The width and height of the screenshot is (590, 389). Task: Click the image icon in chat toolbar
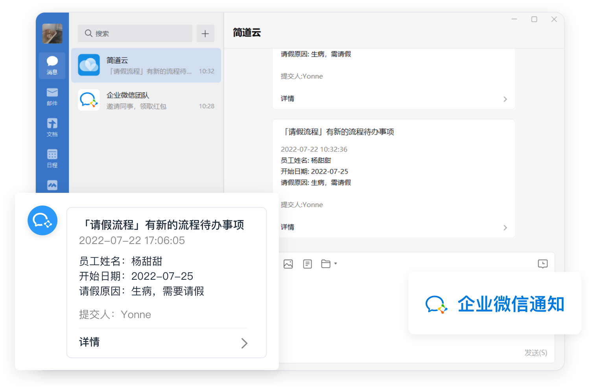click(x=288, y=264)
